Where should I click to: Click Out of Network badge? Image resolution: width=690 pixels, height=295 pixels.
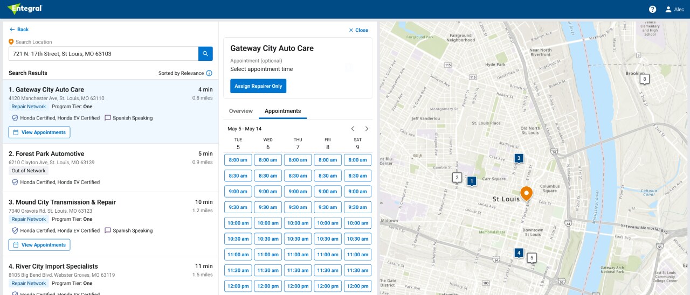pos(29,171)
